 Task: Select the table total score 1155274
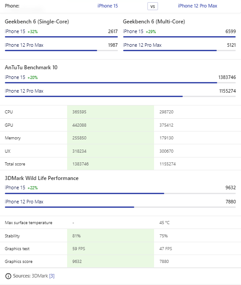(168, 164)
